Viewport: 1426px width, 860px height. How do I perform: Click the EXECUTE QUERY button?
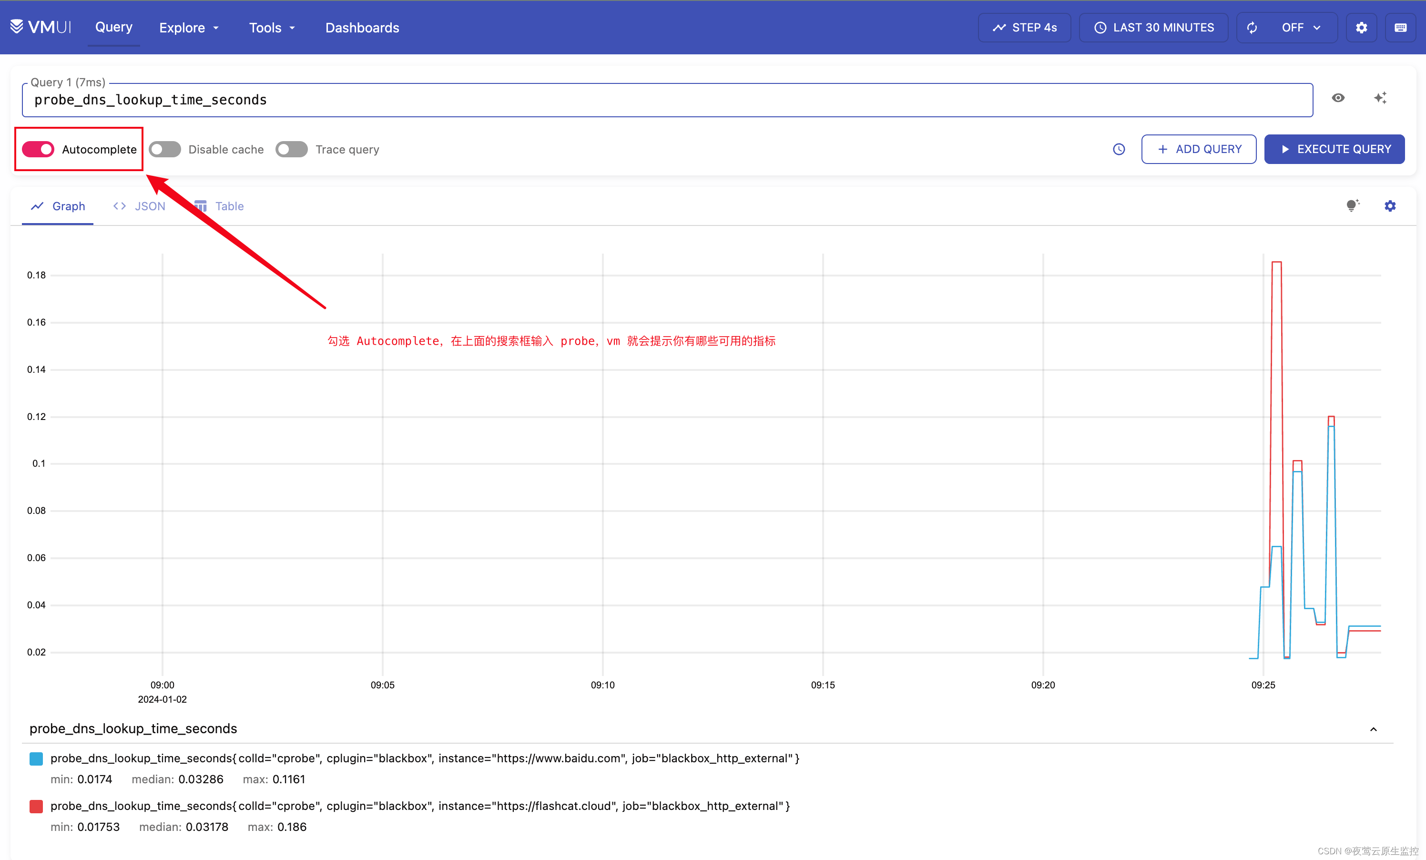pos(1334,149)
